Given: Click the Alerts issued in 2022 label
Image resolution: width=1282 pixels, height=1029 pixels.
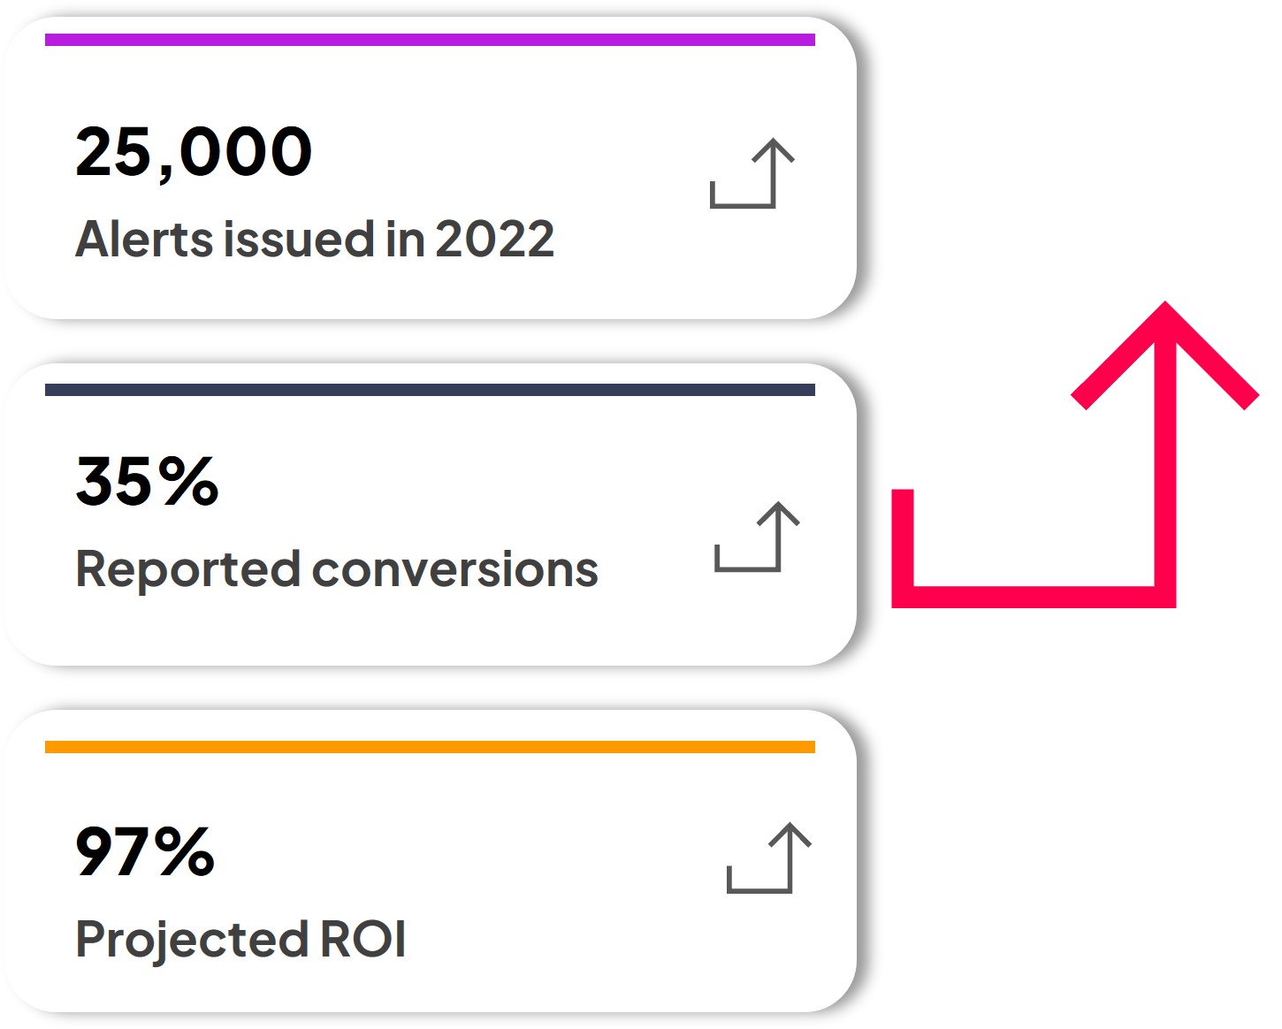Looking at the screenshot, I should [x=315, y=240].
